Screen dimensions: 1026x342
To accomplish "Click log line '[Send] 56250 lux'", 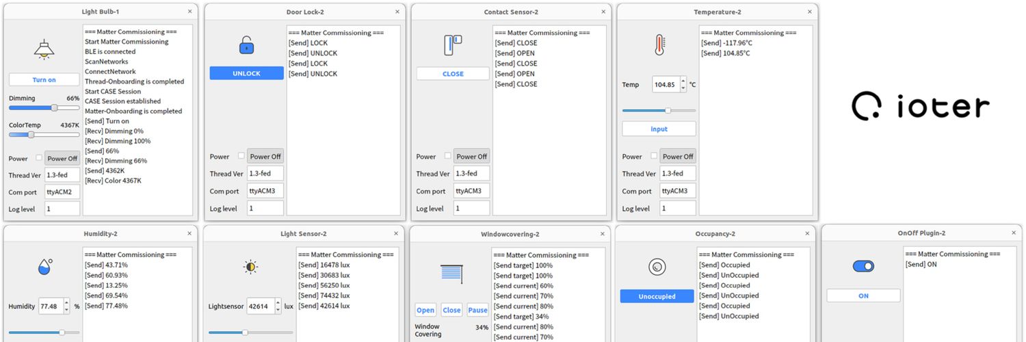I will 324,285.
